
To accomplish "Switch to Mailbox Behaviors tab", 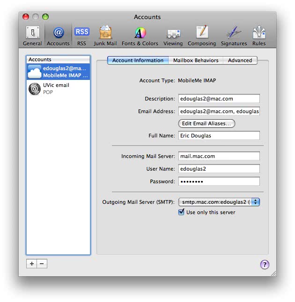I will coord(196,60).
